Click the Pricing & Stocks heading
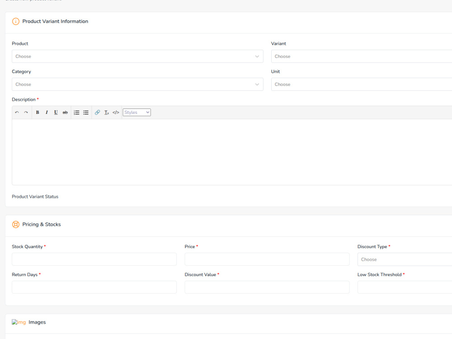The height and width of the screenshot is (339, 452). point(42,224)
